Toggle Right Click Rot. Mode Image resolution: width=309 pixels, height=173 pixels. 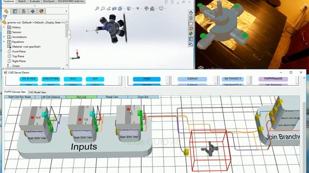tap(19, 97)
